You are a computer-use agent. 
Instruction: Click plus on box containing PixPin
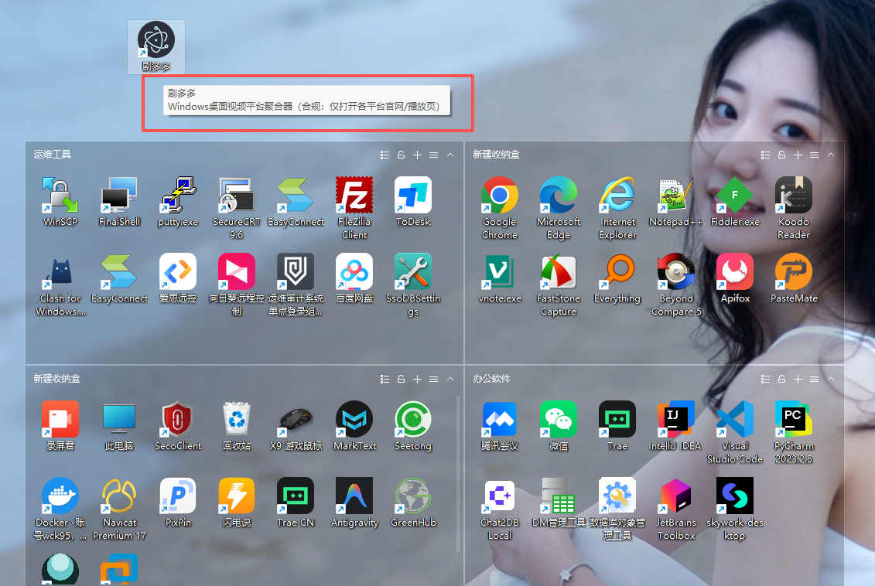click(x=417, y=379)
